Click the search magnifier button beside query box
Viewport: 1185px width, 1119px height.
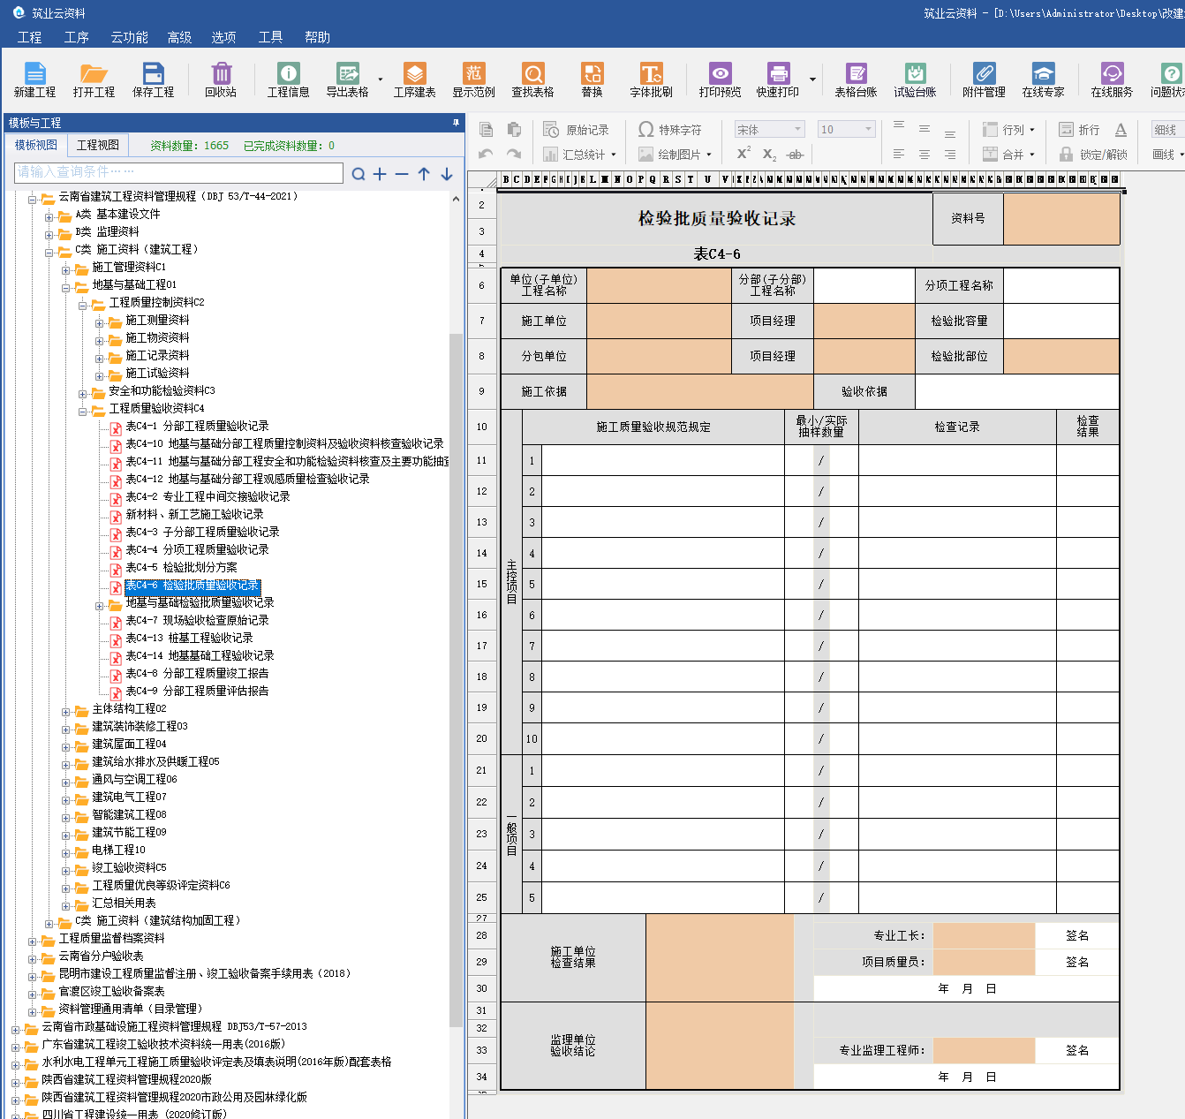pos(359,174)
